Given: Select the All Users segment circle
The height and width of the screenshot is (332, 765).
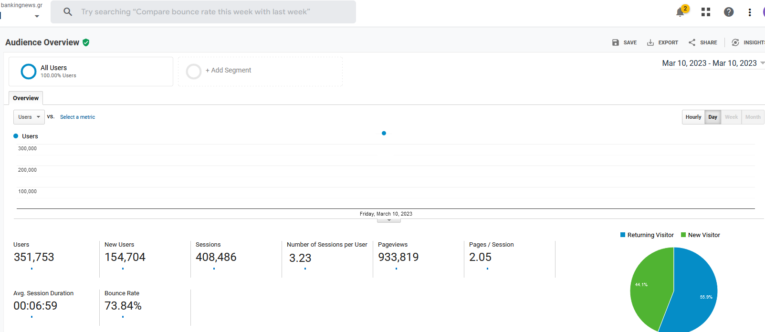Looking at the screenshot, I should tap(29, 72).
